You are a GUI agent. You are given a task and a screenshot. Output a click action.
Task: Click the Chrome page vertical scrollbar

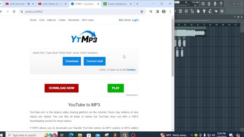coord(173,48)
